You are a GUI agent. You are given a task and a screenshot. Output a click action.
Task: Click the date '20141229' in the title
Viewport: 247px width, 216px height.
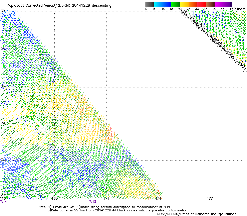81,6
